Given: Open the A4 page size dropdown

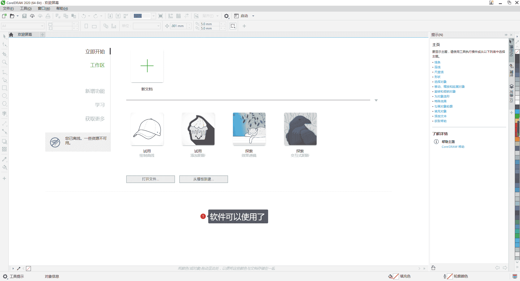Looking at the screenshot, I should coord(42,26).
